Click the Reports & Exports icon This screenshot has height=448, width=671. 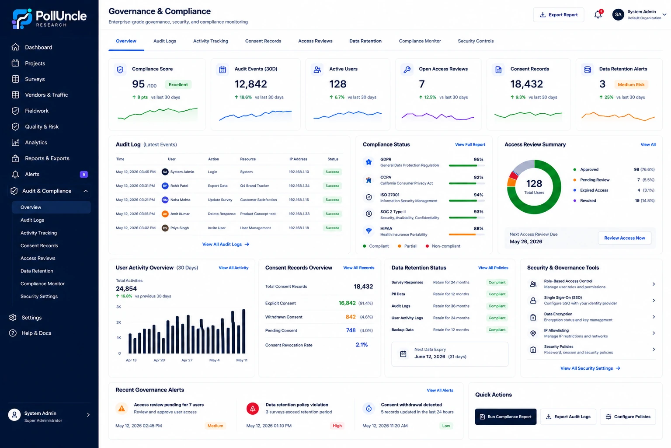(x=15, y=158)
